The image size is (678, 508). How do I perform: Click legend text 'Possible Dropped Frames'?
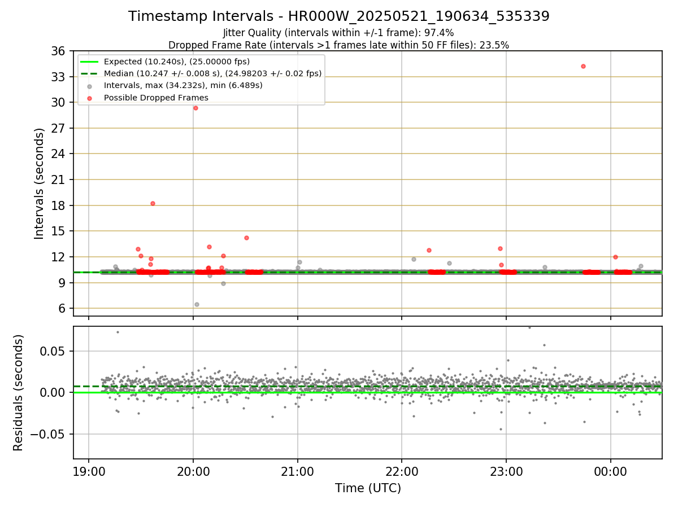click(156, 98)
